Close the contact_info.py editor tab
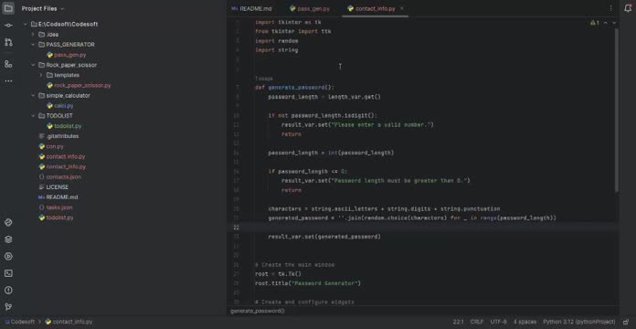This screenshot has height=329, width=636. 401,8
